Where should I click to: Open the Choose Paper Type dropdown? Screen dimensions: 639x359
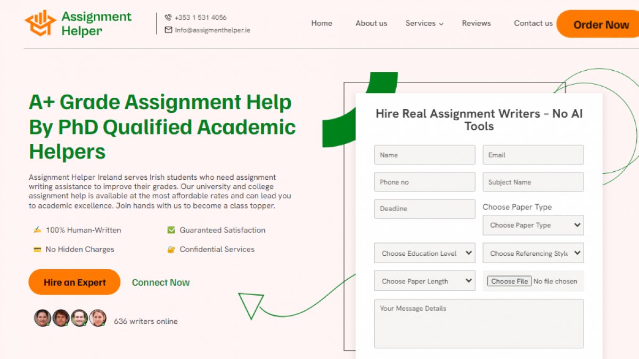[x=533, y=225]
